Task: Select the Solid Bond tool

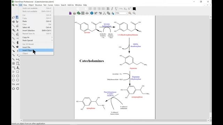Action: coord(13,26)
